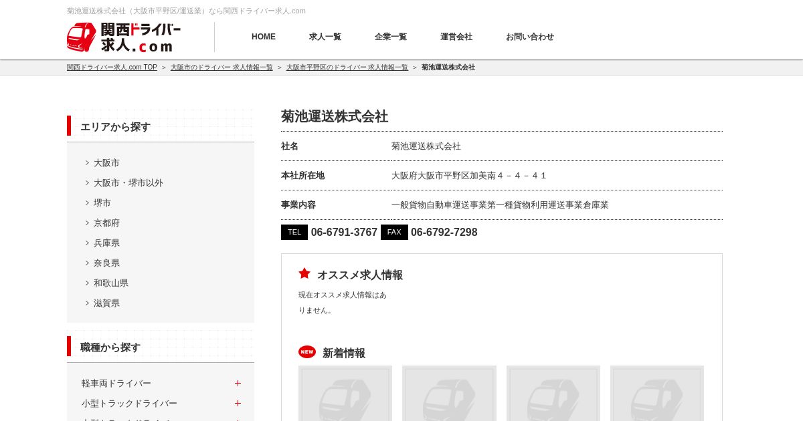Click the FAX badge icon

click(394, 232)
